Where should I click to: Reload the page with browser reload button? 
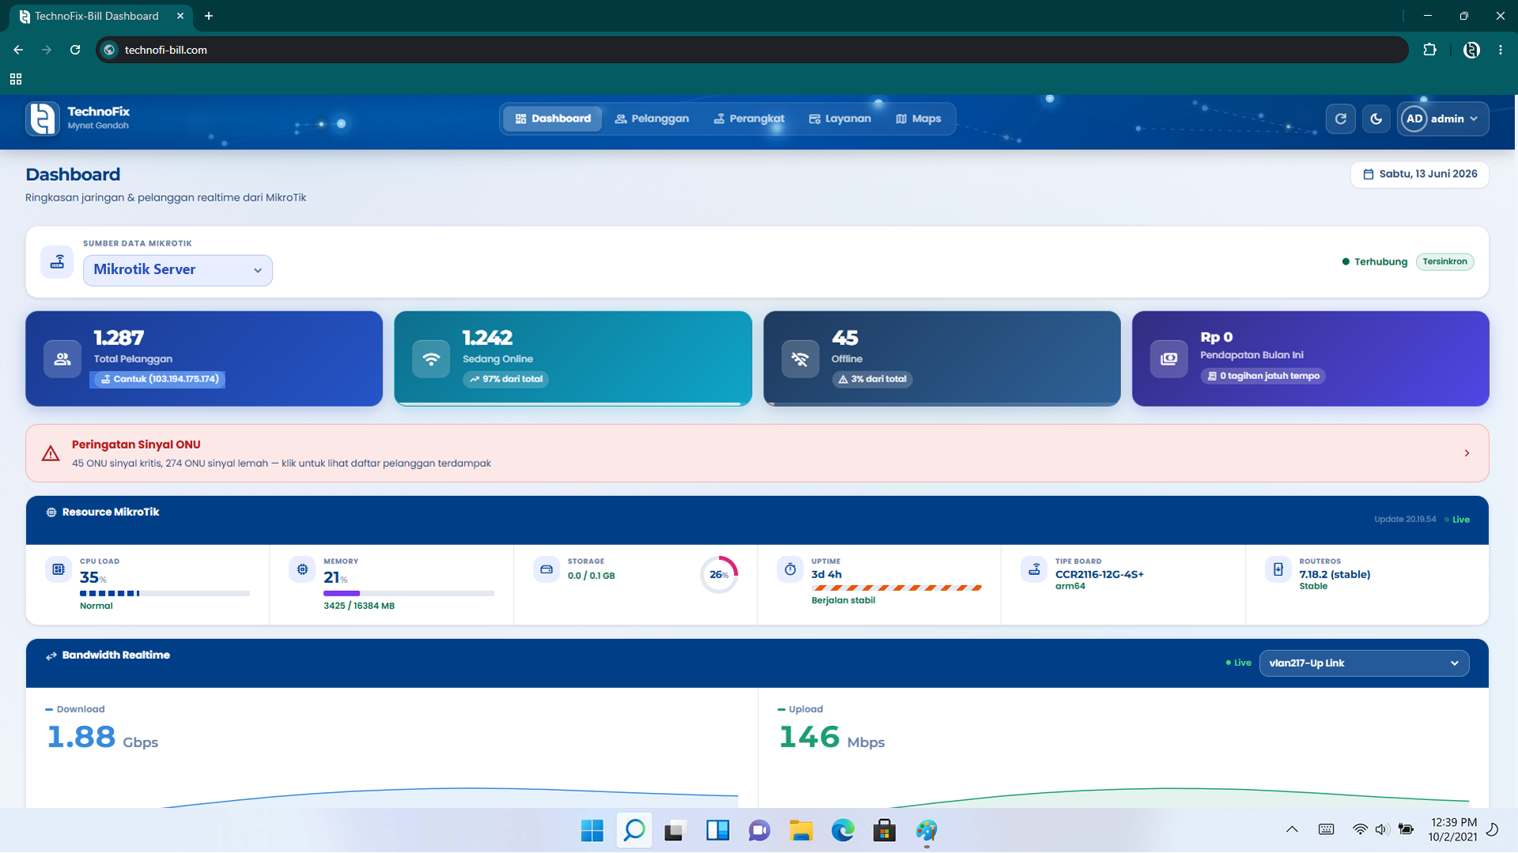(x=75, y=50)
